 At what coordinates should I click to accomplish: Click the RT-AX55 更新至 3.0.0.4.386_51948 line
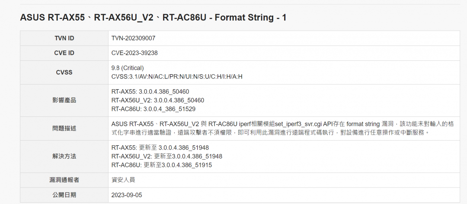click(160, 148)
